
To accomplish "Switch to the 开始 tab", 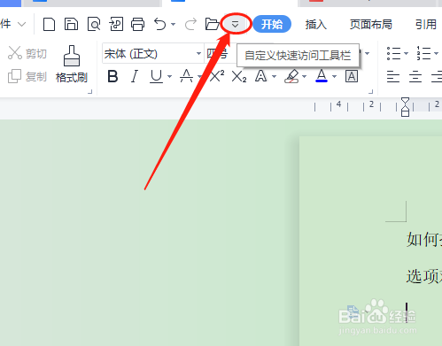I will pyautogui.click(x=272, y=24).
